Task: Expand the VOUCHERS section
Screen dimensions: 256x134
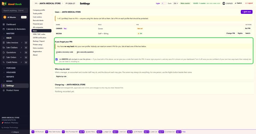Action: 11,72
